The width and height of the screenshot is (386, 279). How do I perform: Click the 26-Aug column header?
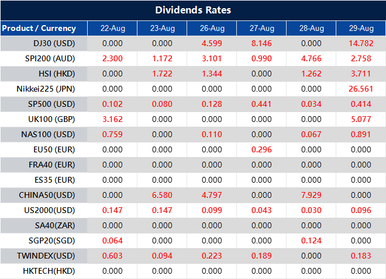pyautogui.click(x=211, y=28)
